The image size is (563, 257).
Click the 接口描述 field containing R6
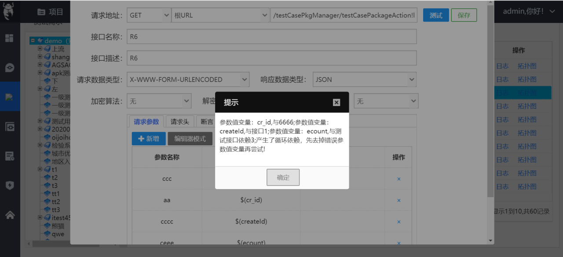click(x=271, y=58)
